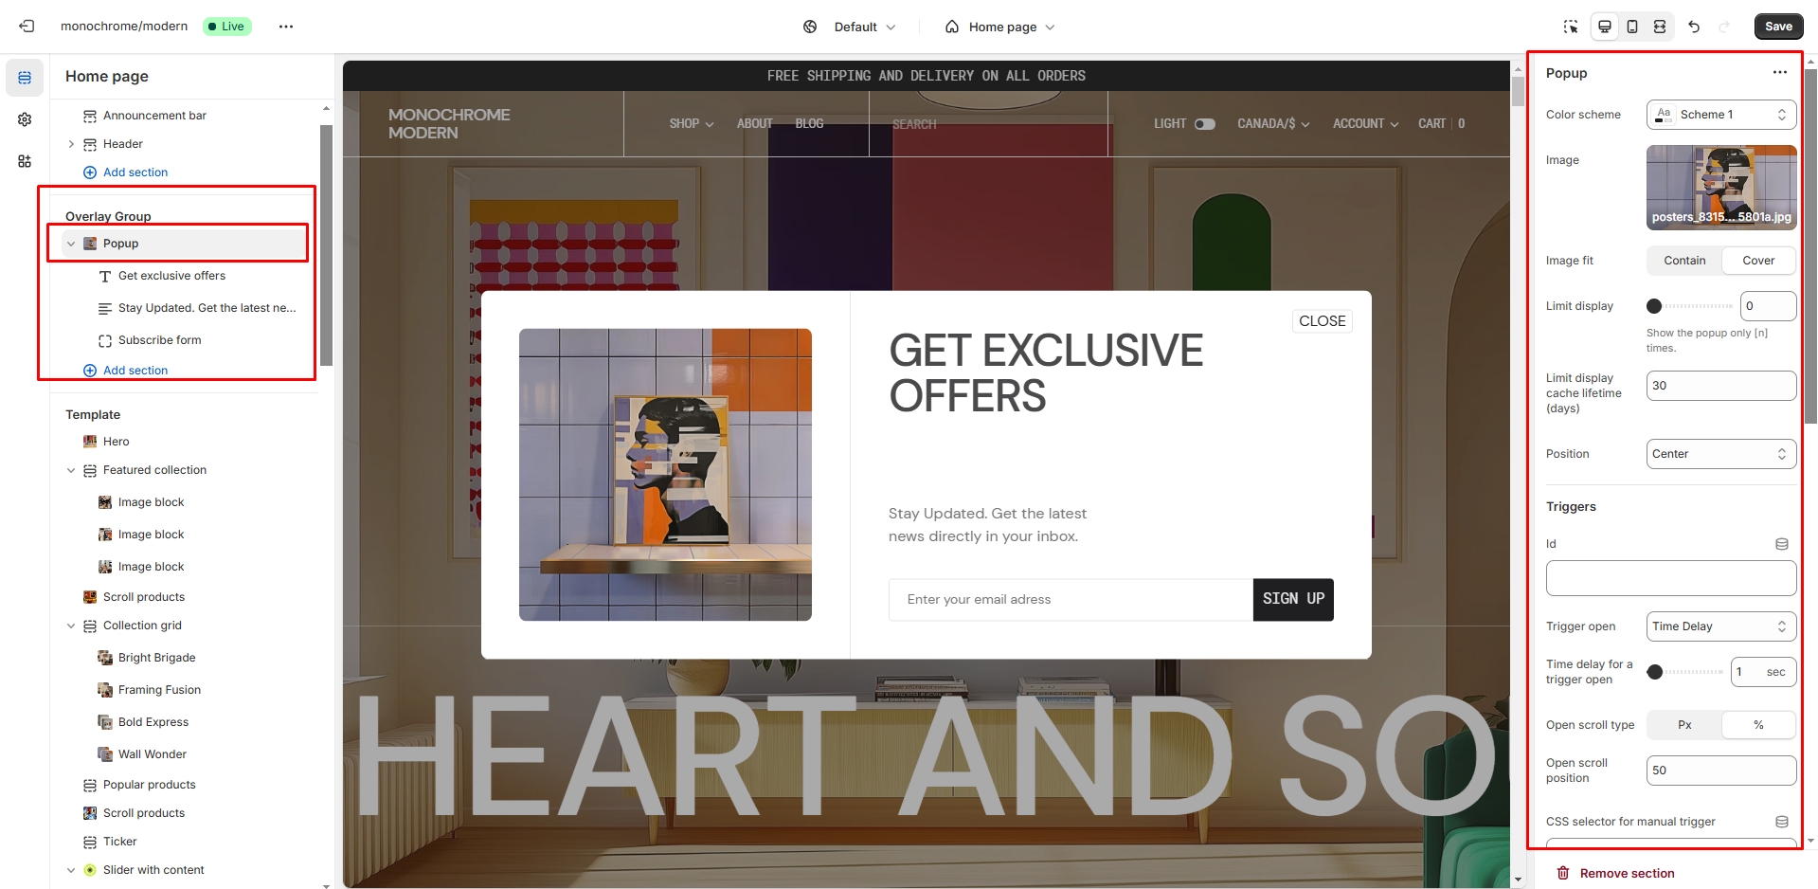The width and height of the screenshot is (1818, 889).
Task: Open the Trigger open dropdown
Action: click(x=1721, y=626)
